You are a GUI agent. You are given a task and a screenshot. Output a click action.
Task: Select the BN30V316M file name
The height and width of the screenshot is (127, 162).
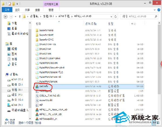click(x=45, y=54)
